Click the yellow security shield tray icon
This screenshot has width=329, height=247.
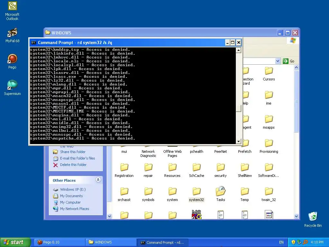pyautogui.click(x=293, y=242)
